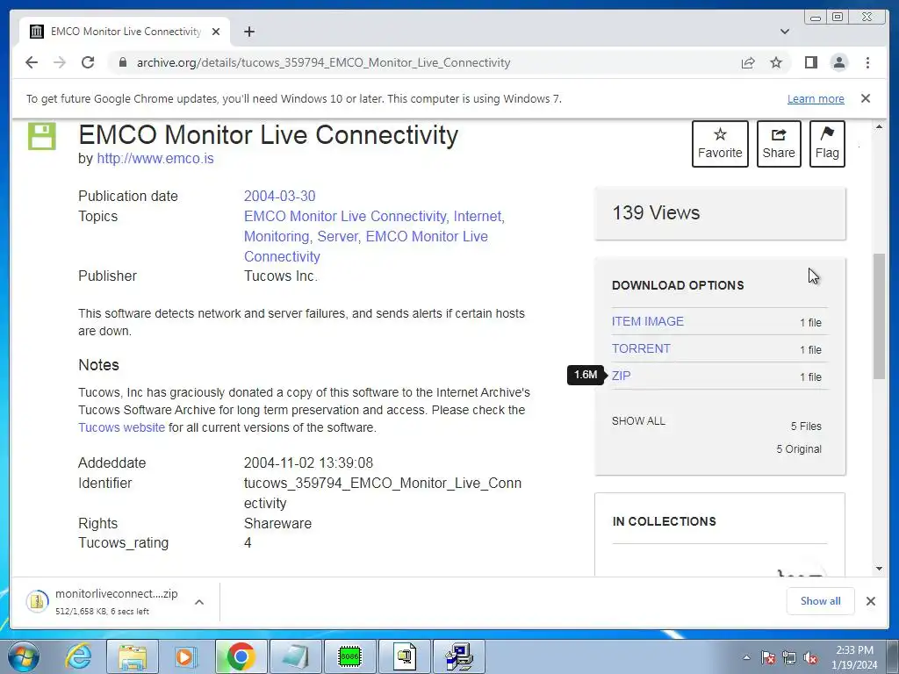
Task: Open the Monitoring topic link
Action: 278,236
